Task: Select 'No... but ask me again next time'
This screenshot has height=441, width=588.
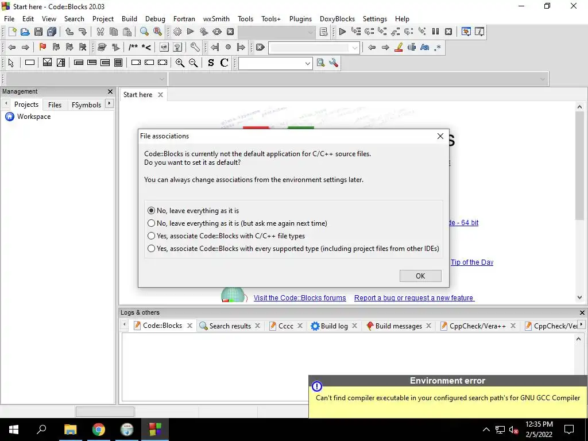Action: pos(237,223)
